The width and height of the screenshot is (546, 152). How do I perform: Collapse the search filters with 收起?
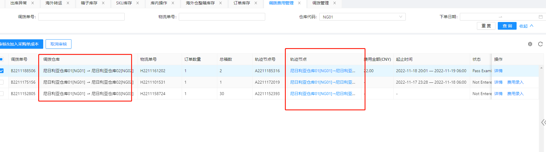click(x=526, y=26)
